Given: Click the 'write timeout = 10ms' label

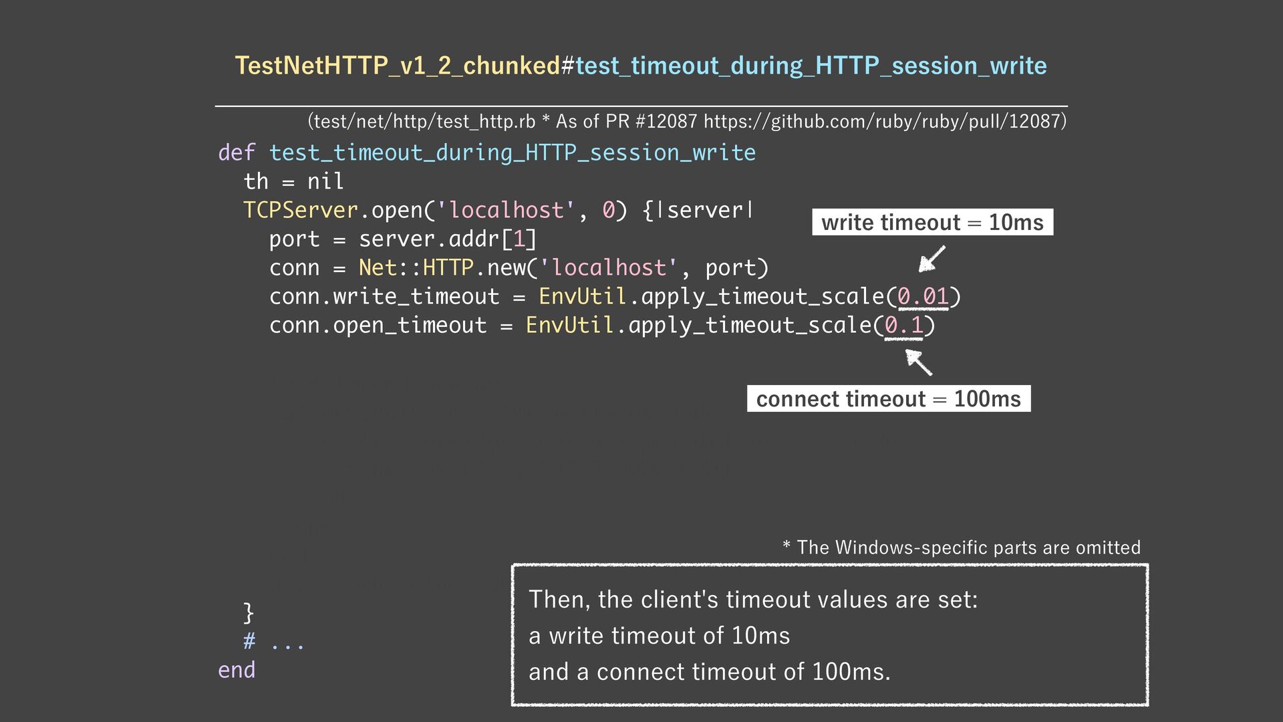Looking at the screenshot, I should (932, 223).
